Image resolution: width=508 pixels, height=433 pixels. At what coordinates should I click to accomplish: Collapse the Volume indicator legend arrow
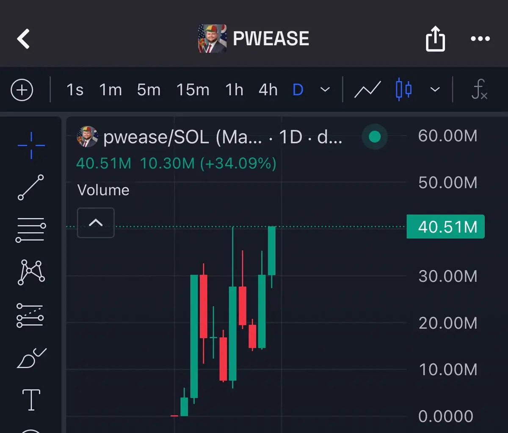click(96, 222)
